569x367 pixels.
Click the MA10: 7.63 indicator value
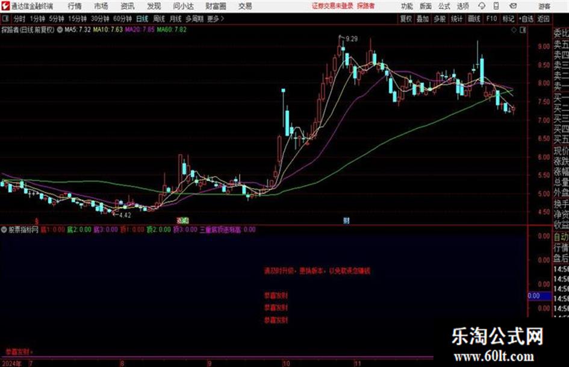coord(108,30)
